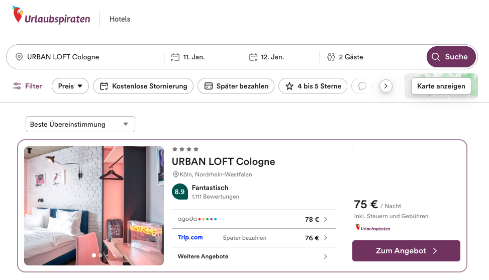
Task: Click the check-out calendar icon
Action: click(253, 57)
